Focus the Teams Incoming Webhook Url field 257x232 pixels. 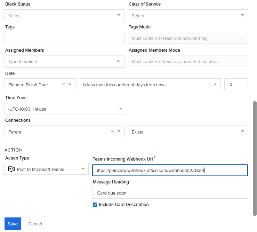(170, 170)
